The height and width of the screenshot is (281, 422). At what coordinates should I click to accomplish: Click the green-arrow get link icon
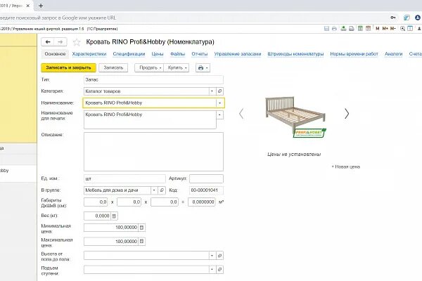pyautogui.click(x=343, y=29)
